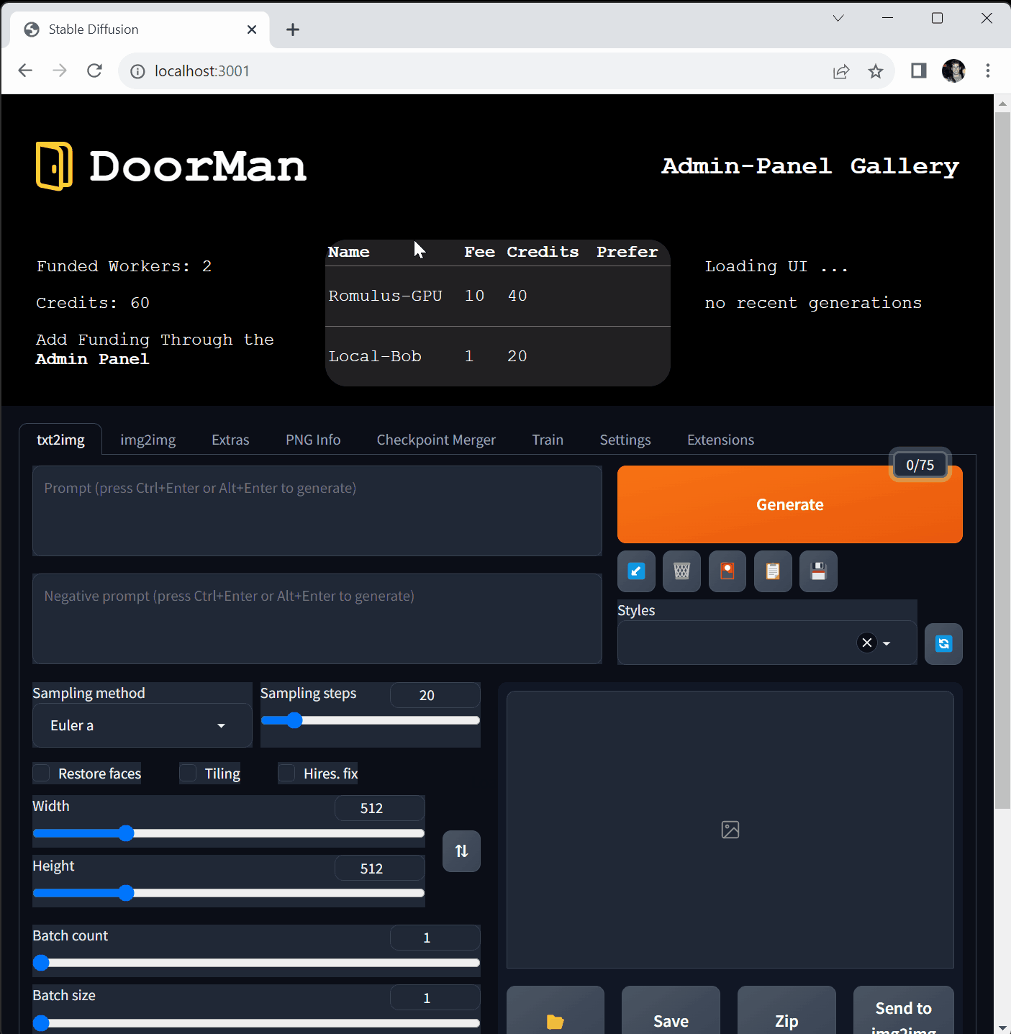Click the Height number field showing 512

[379, 868]
